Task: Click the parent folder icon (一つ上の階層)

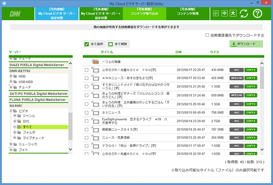Action: coord(95,62)
